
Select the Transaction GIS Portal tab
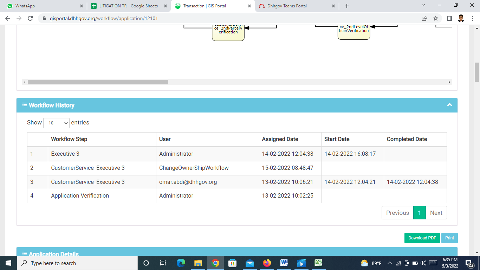[213, 6]
